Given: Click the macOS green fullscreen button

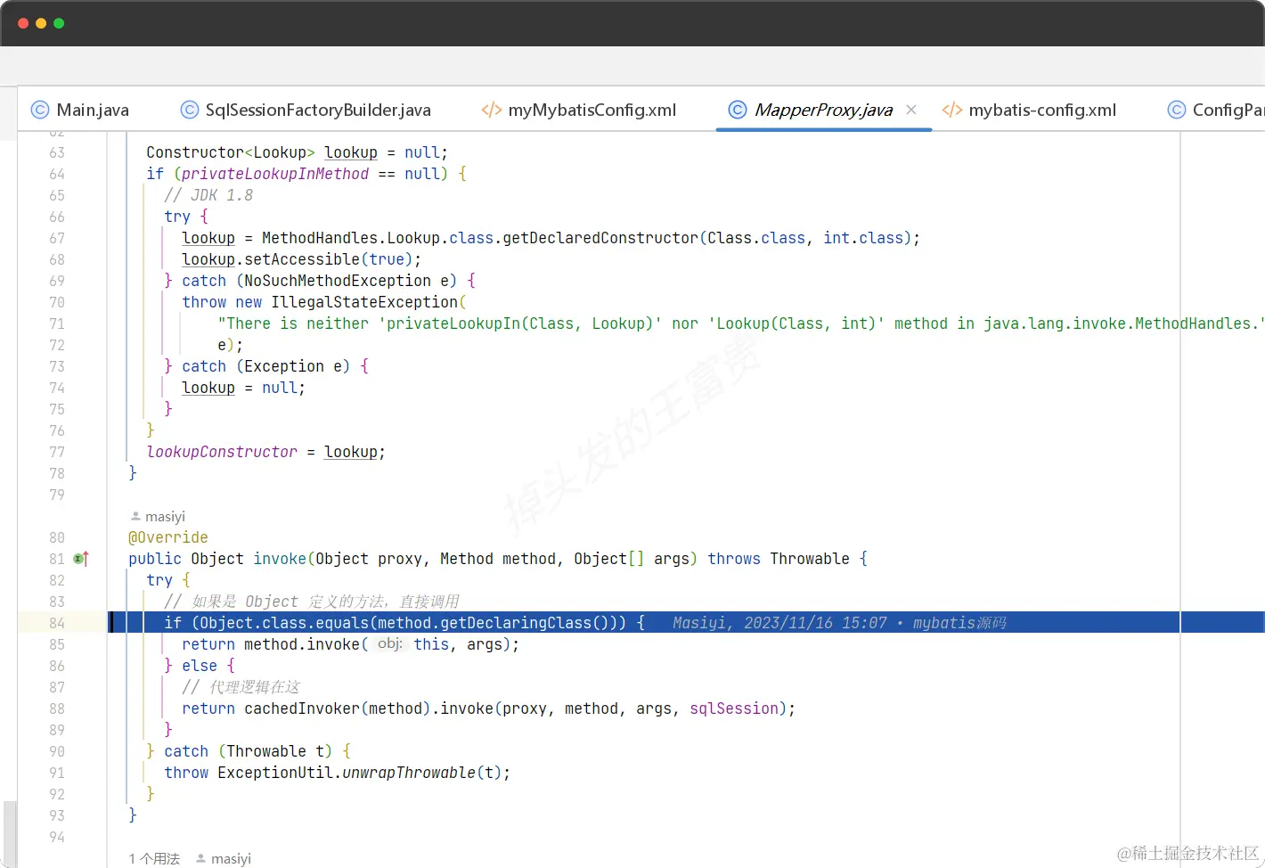Looking at the screenshot, I should (59, 23).
